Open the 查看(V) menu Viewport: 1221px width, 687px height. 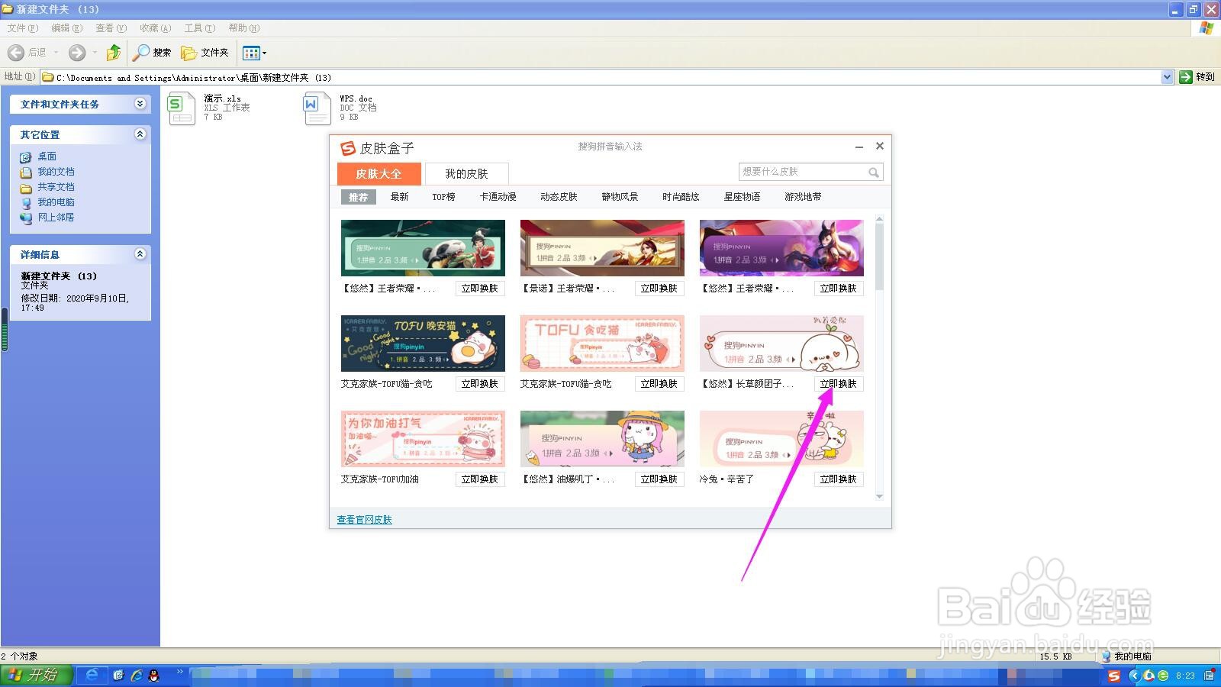point(111,28)
